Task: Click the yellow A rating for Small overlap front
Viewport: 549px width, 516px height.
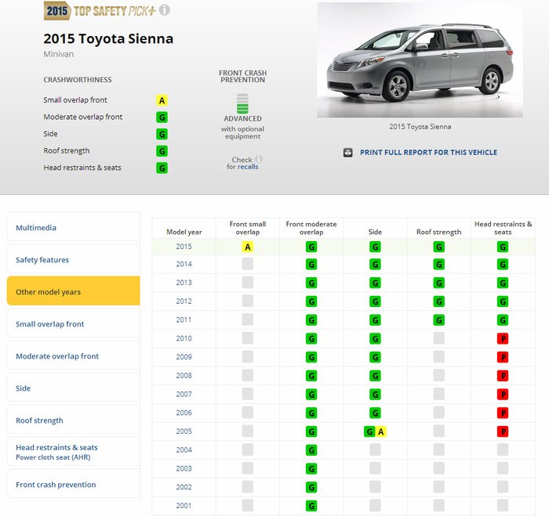Action: click(162, 100)
